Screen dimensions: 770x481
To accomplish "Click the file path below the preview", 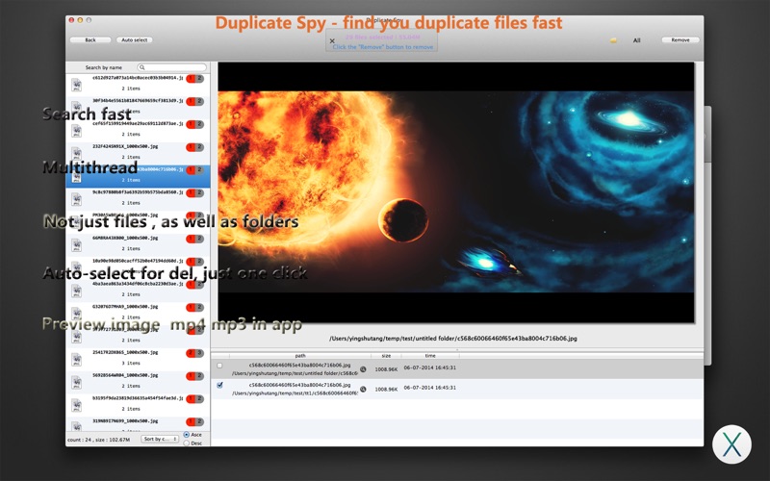I will pyautogui.click(x=452, y=339).
